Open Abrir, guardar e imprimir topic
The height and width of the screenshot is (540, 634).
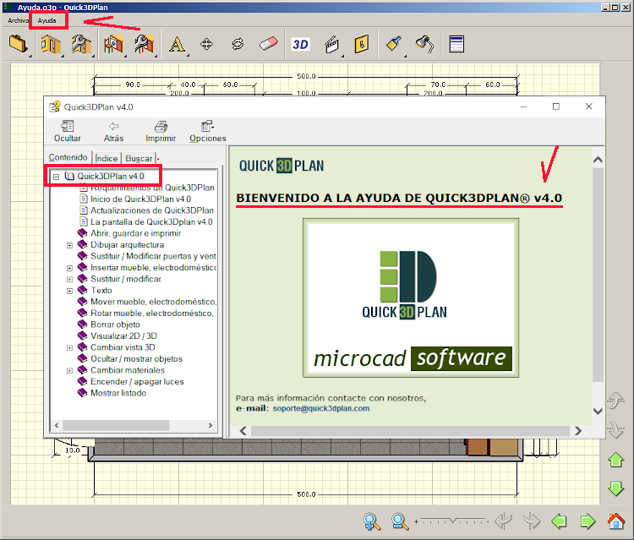[x=135, y=233]
